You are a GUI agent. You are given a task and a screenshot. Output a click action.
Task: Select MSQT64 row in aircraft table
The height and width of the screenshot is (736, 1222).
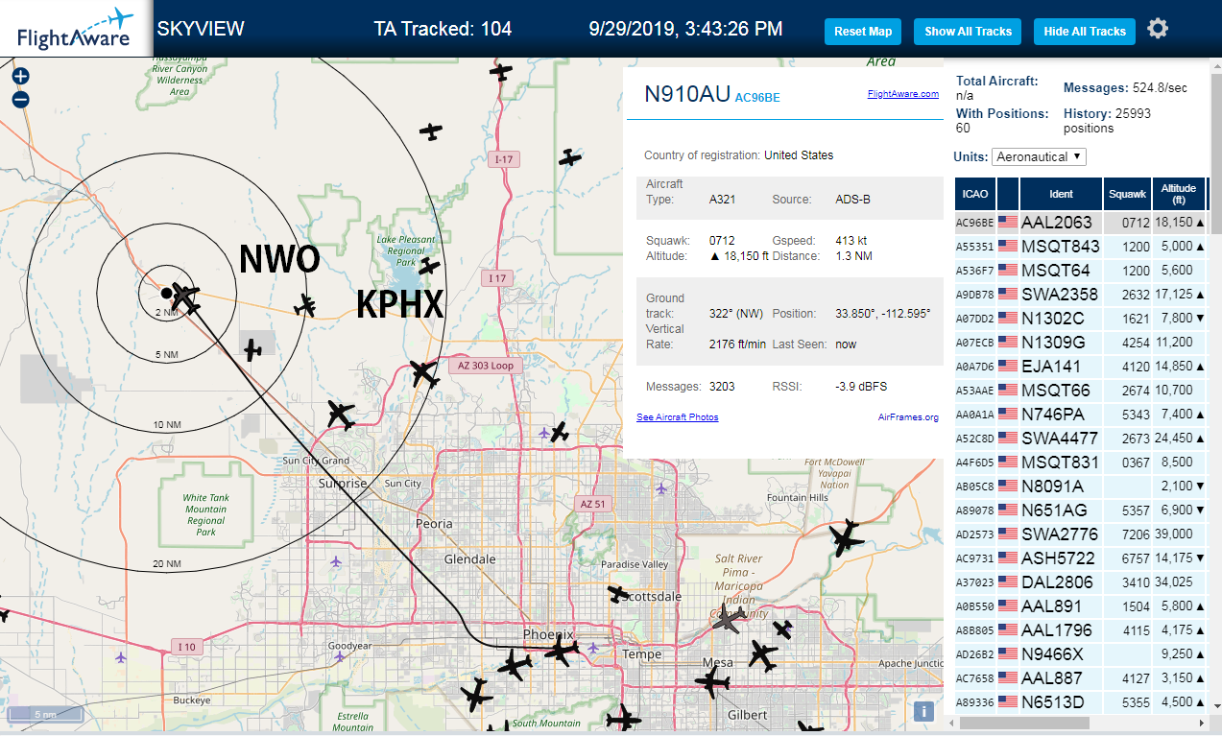coord(1080,270)
